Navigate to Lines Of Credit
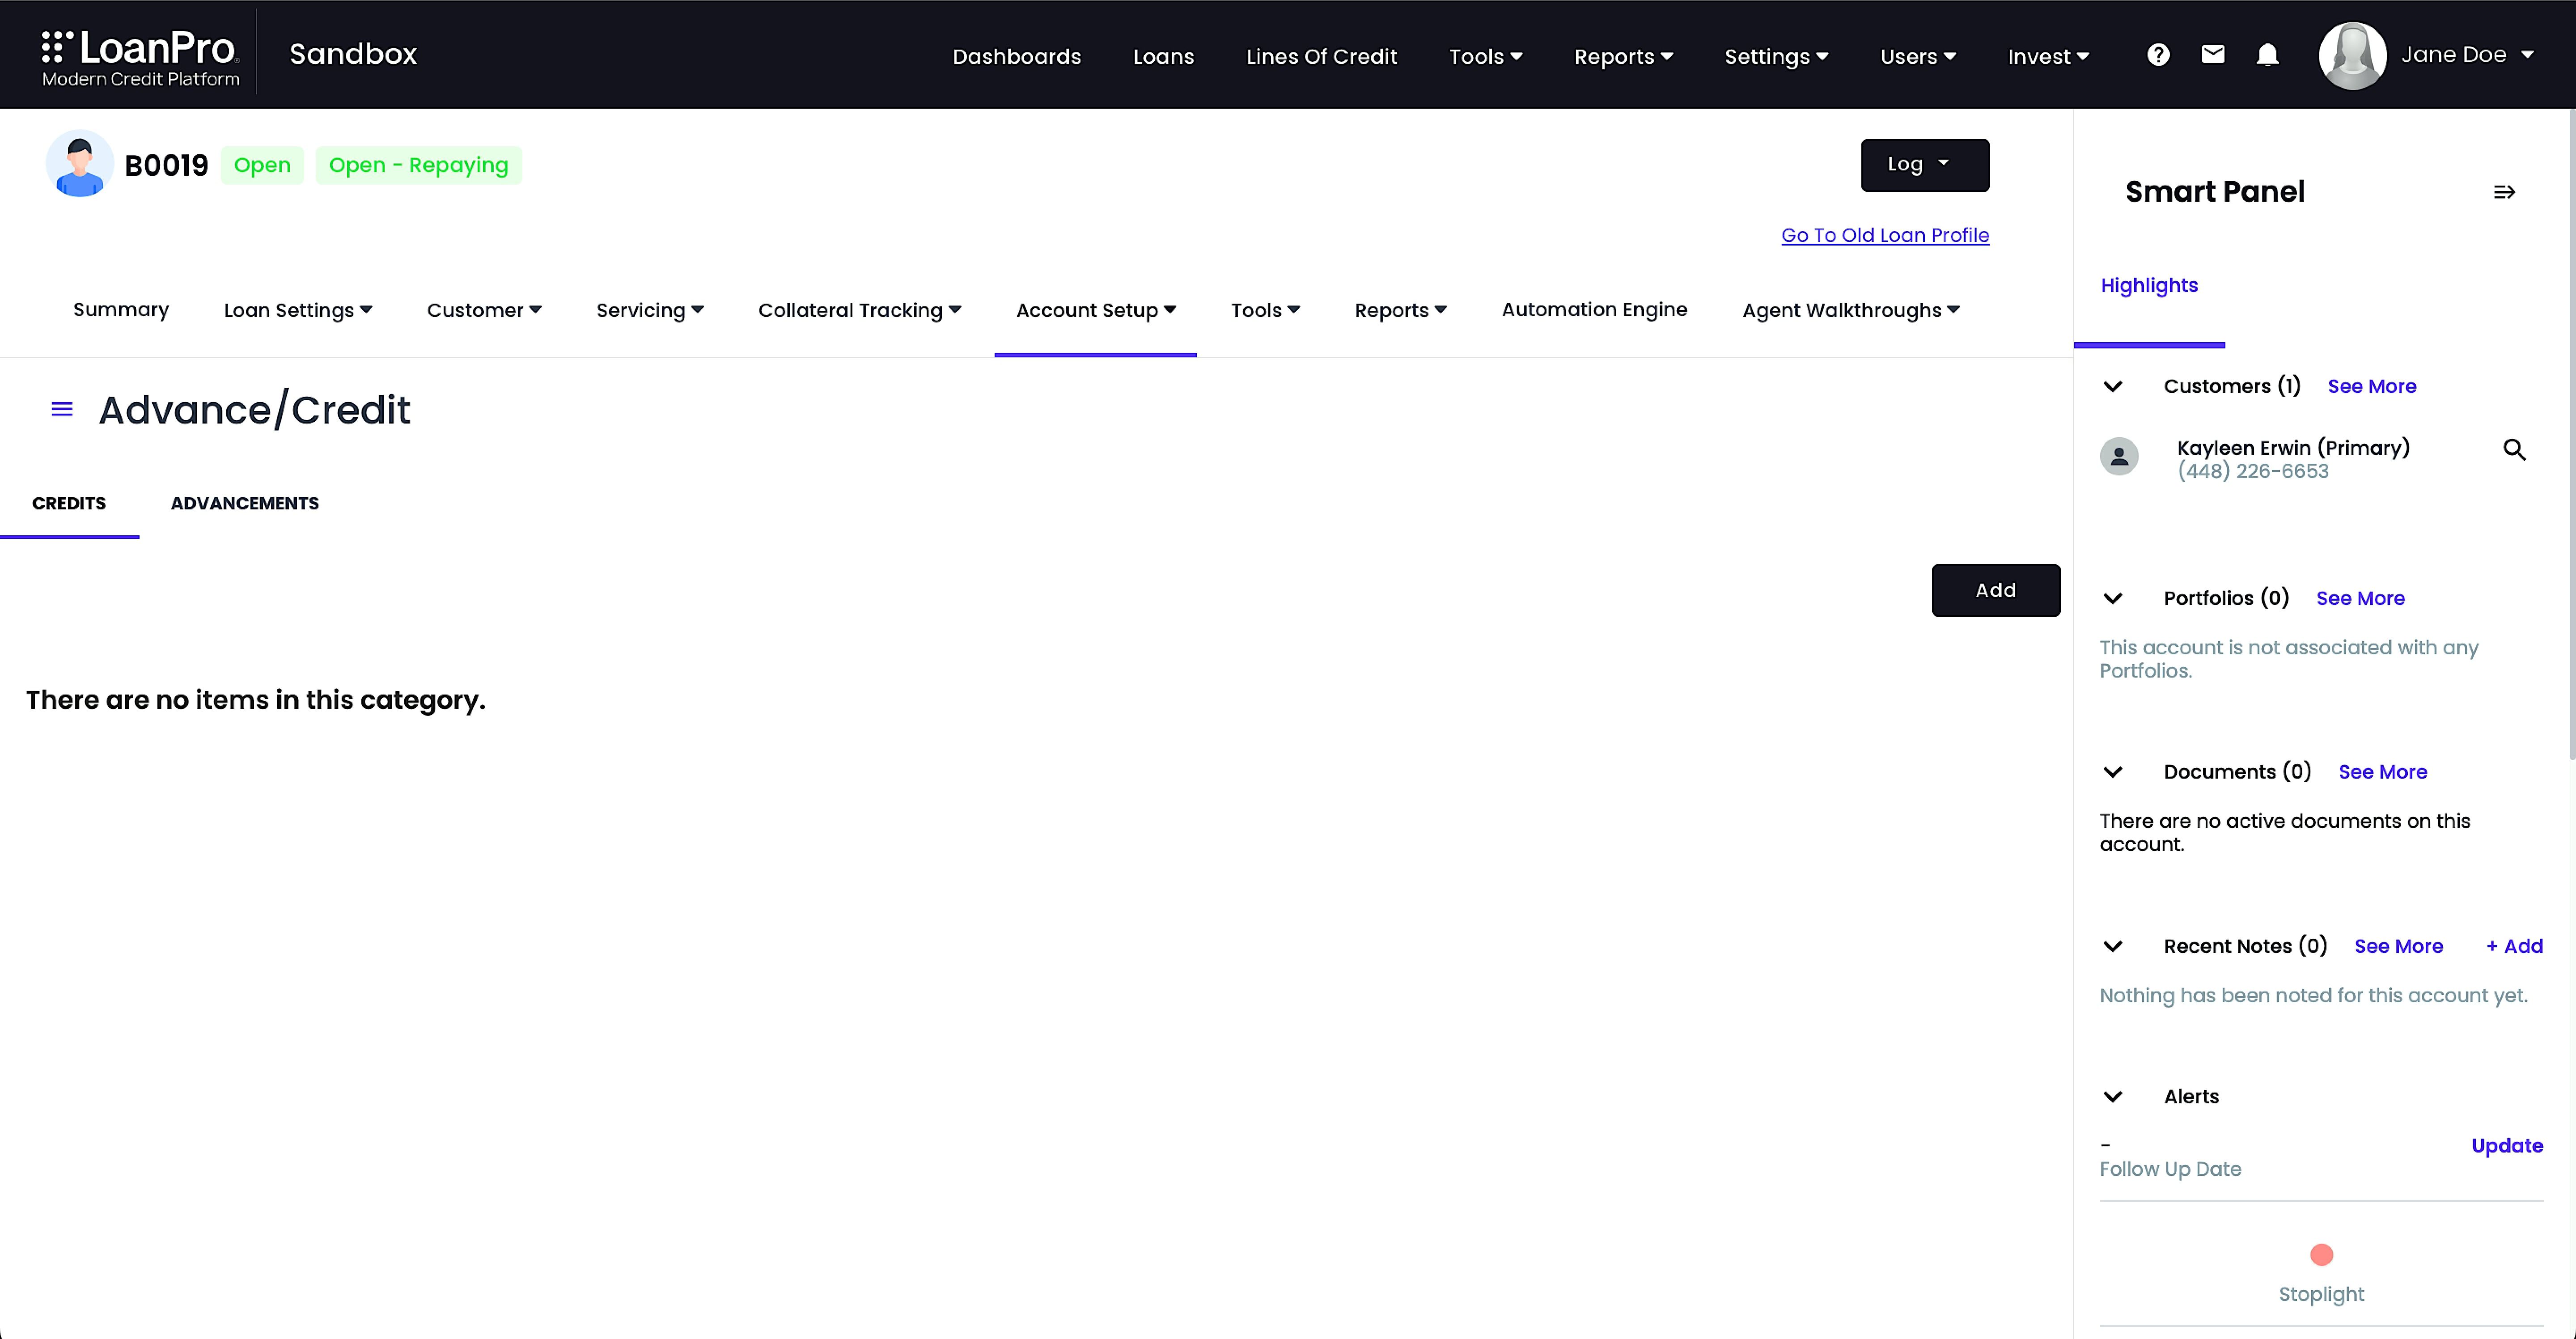This screenshot has width=2576, height=1339. tap(1321, 57)
